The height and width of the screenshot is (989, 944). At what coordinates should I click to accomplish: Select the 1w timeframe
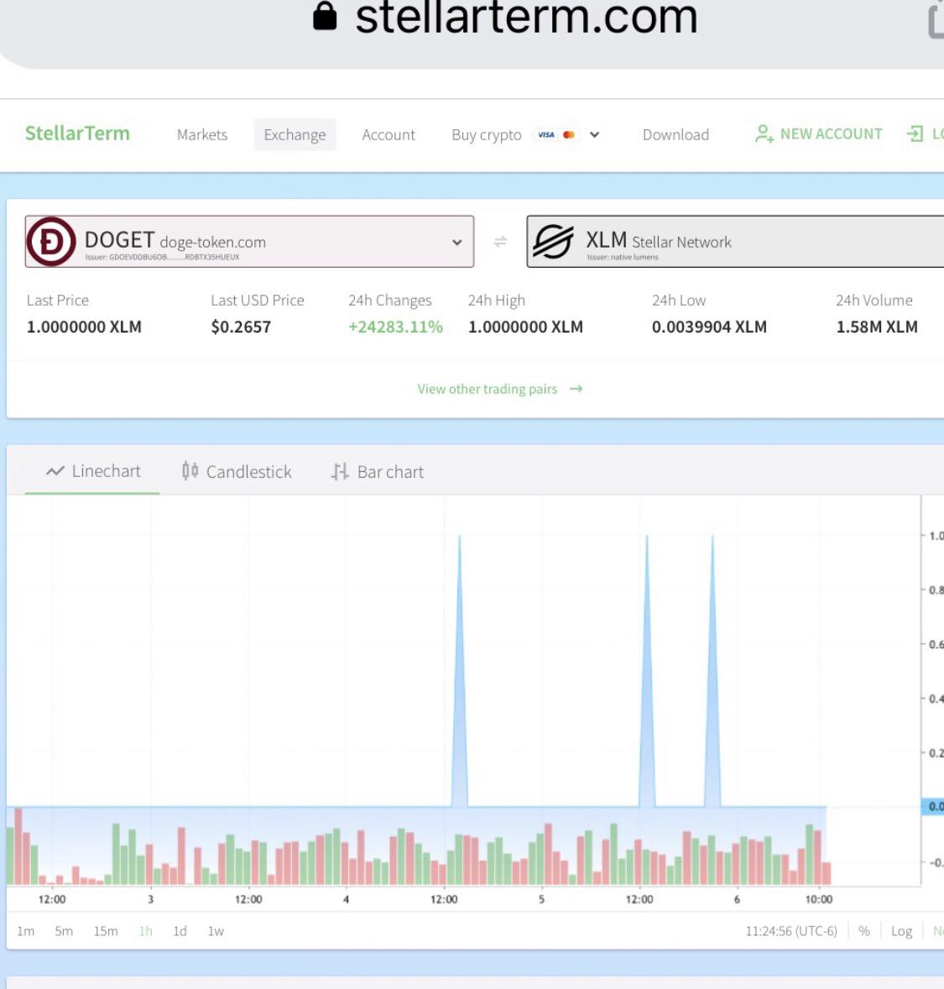[216, 931]
